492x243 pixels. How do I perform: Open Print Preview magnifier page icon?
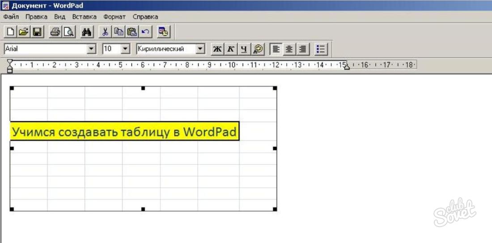click(x=69, y=32)
